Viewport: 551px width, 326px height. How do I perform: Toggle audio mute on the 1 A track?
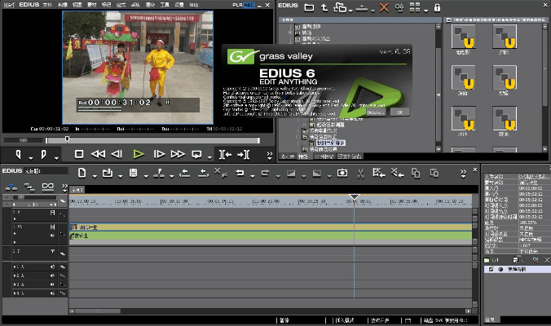coord(52,267)
